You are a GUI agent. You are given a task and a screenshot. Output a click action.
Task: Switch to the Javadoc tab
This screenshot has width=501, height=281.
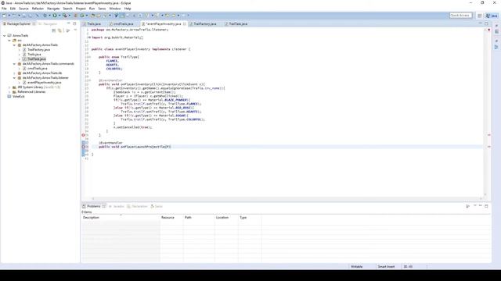point(117,206)
